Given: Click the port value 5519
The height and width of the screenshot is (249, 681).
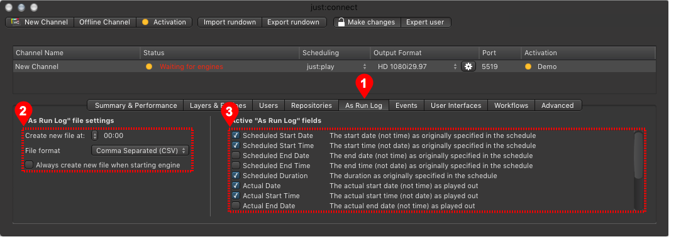Looking at the screenshot, I should coord(489,66).
